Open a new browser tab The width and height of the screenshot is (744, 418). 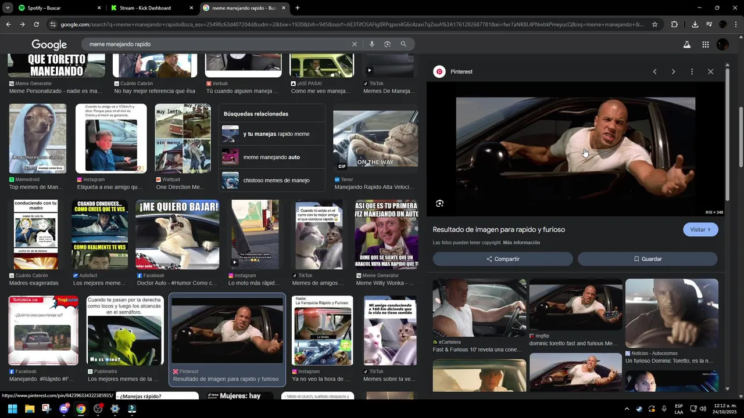(298, 8)
